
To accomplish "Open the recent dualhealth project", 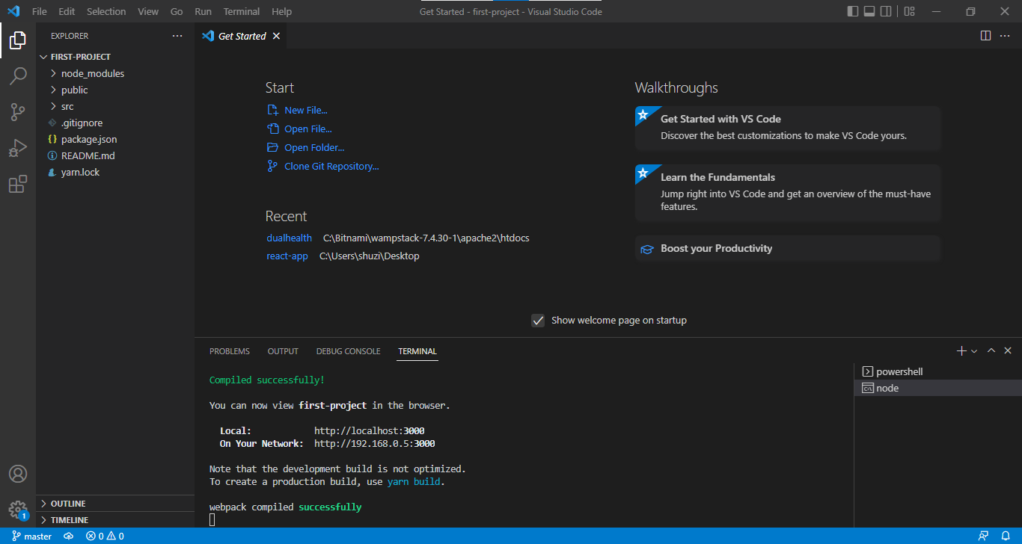I will (x=290, y=238).
